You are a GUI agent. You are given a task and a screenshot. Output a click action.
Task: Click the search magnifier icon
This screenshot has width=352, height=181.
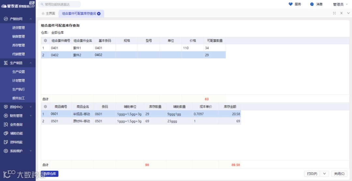click(x=42, y=4)
